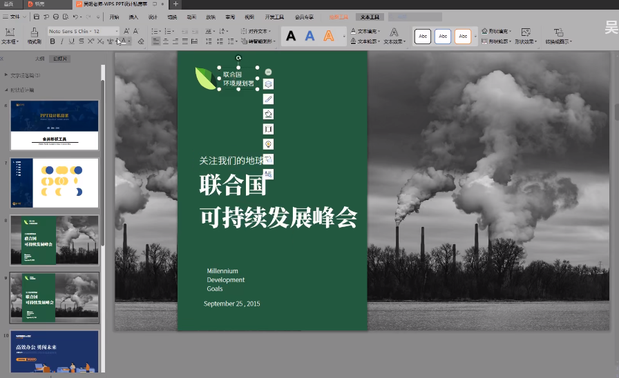Open the 插入 (Insert) ribbon tab

(x=133, y=17)
